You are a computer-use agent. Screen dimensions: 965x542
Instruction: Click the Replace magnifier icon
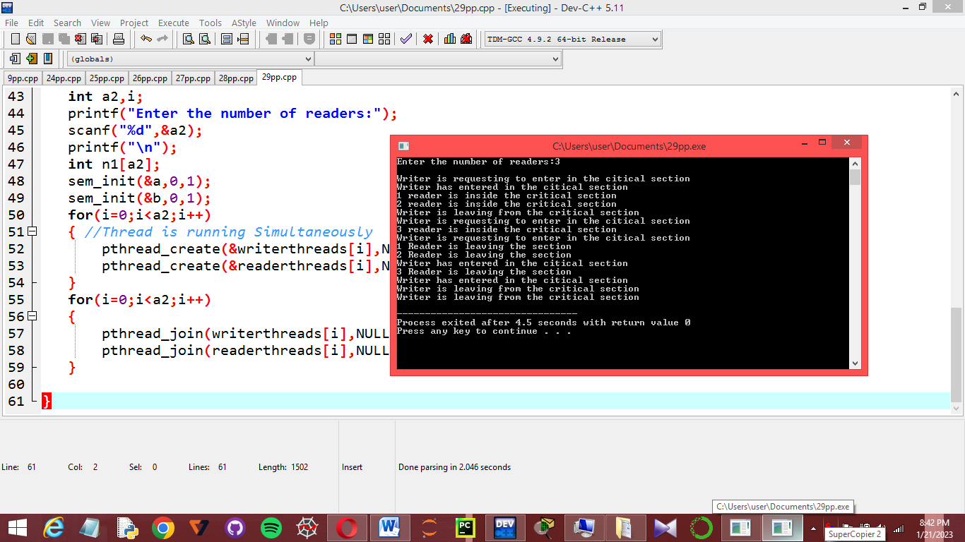tap(205, 39)
